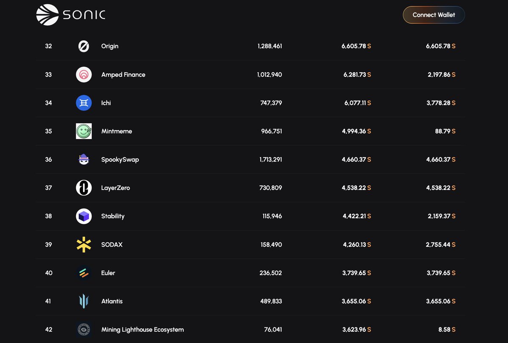The height and width of the screenshot is (343, 508).
Task: Click rank number 42
Action: 49,329
